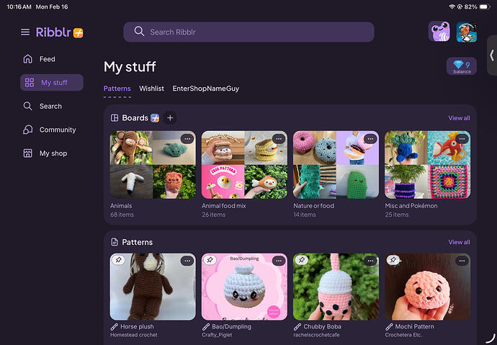Click the plus icon to add a board
The width and height of the screenshot is (497, 345).
coord(170,118)
